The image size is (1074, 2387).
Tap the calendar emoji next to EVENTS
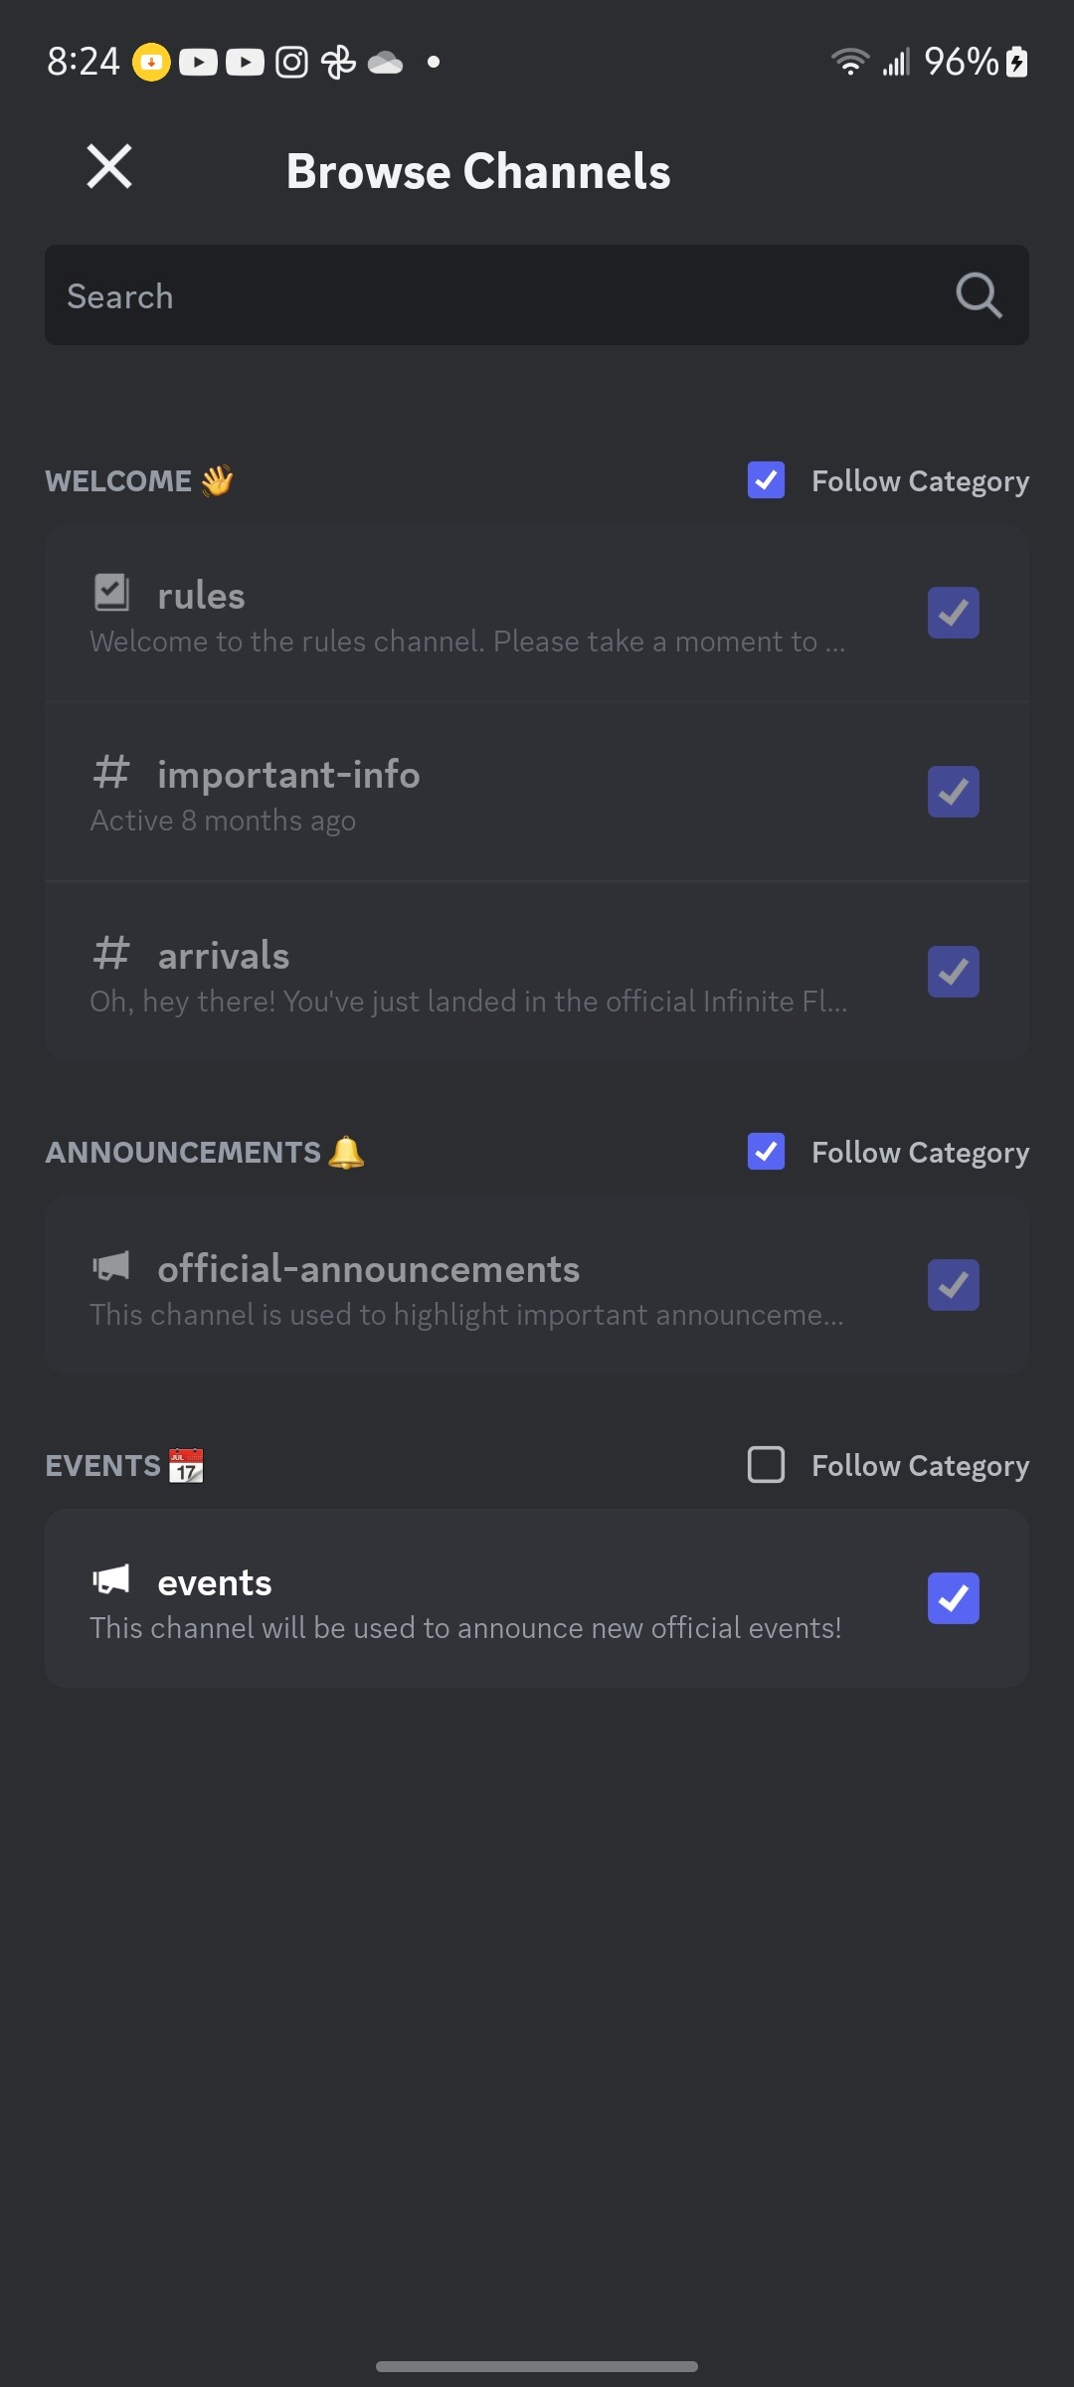point(186,1466)
